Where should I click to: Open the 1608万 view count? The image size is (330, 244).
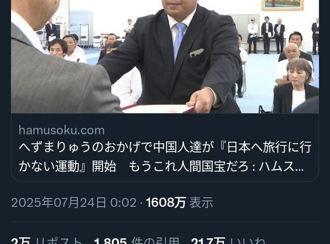click(x=166, y=203)
